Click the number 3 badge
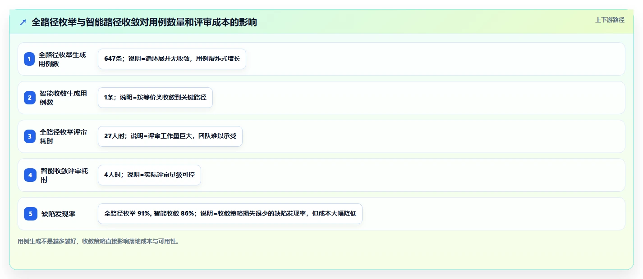643x279 pixels. 29,136
